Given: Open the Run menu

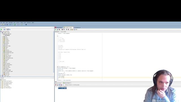Looking at the screenshot, I should [x=14, y=23].
